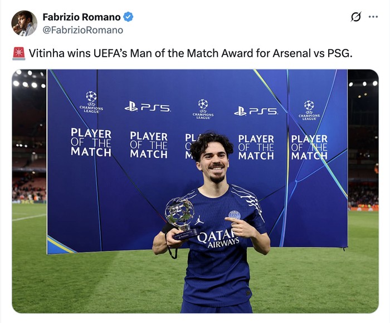Open the @FabrizioRomano handle link

click(83, 30)
